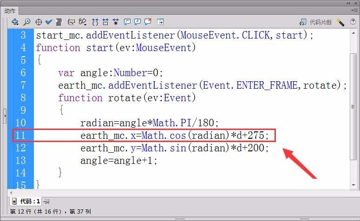This screenshot has height=221, width=360.
Task: Click 'radian=angle*Math.PI/180;' line
Action: click(x=149, y=123)
